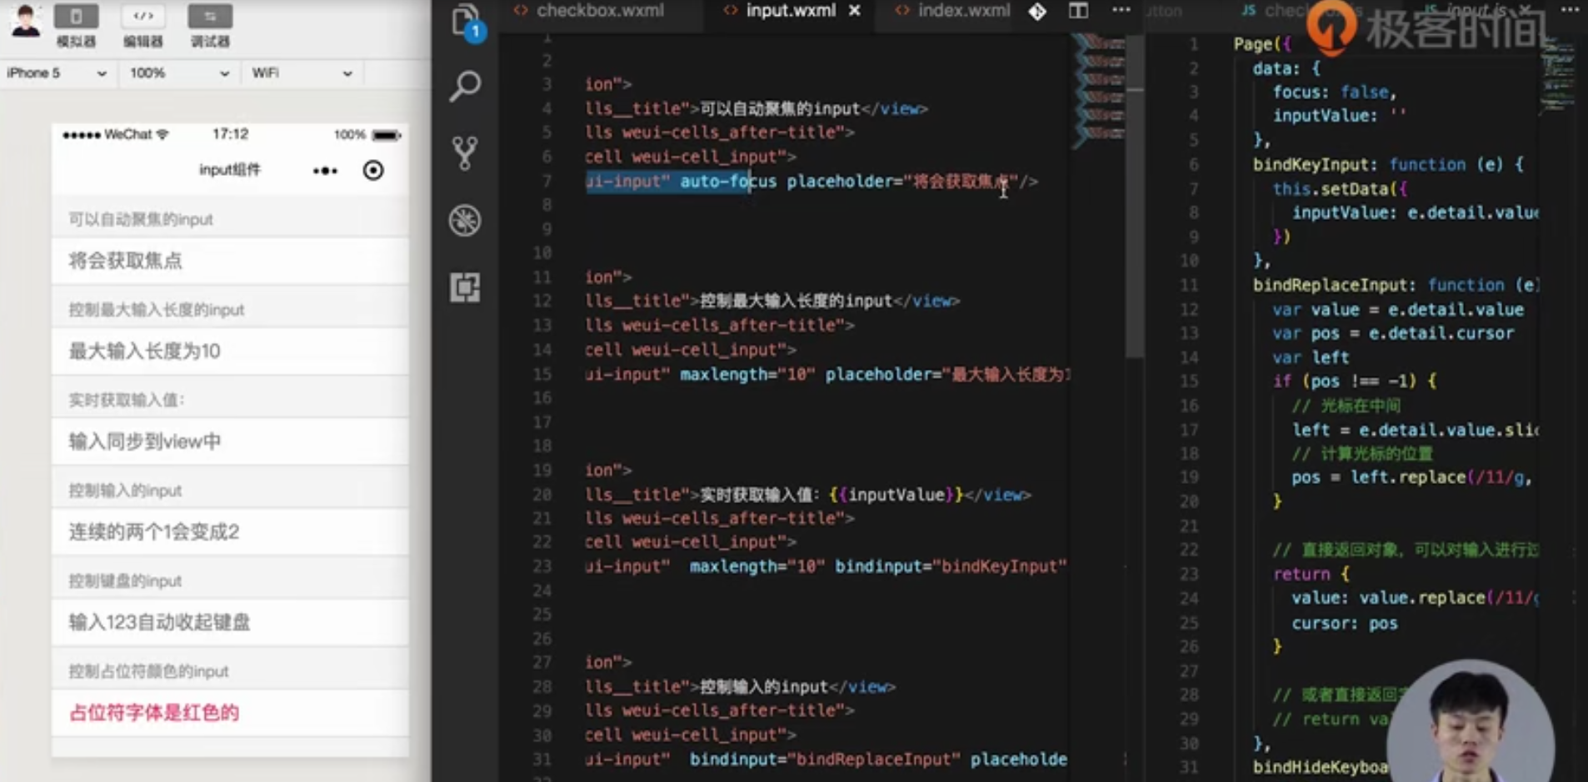Focus the 输入123自动收起键盘 input field

click(230, 622)
